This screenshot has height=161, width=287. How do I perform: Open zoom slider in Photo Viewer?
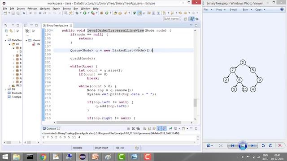[209, 145]
